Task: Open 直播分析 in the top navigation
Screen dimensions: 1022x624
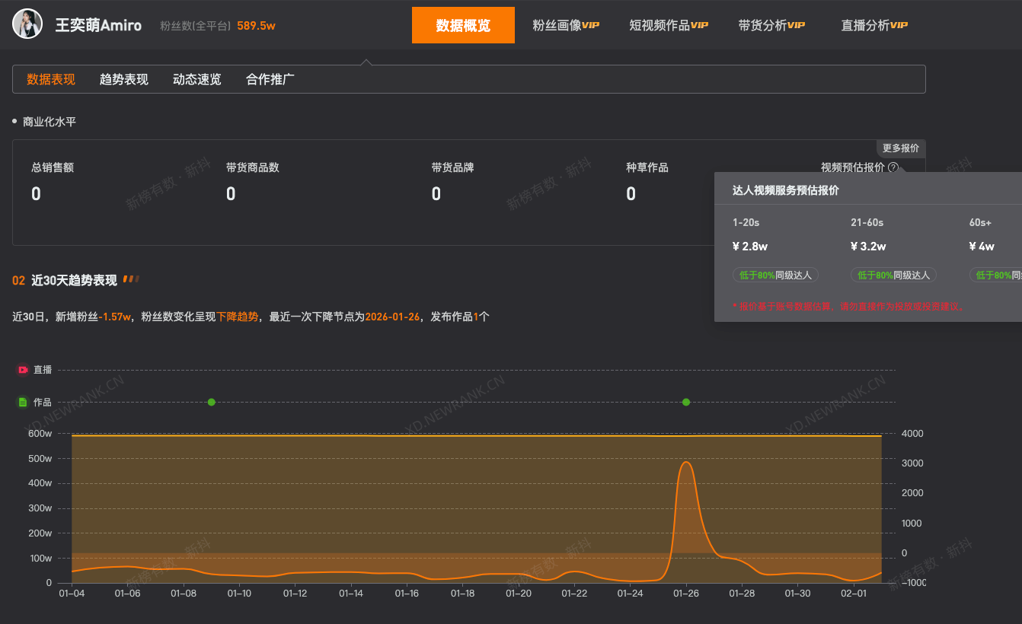Action: click(x=868, y=24)
